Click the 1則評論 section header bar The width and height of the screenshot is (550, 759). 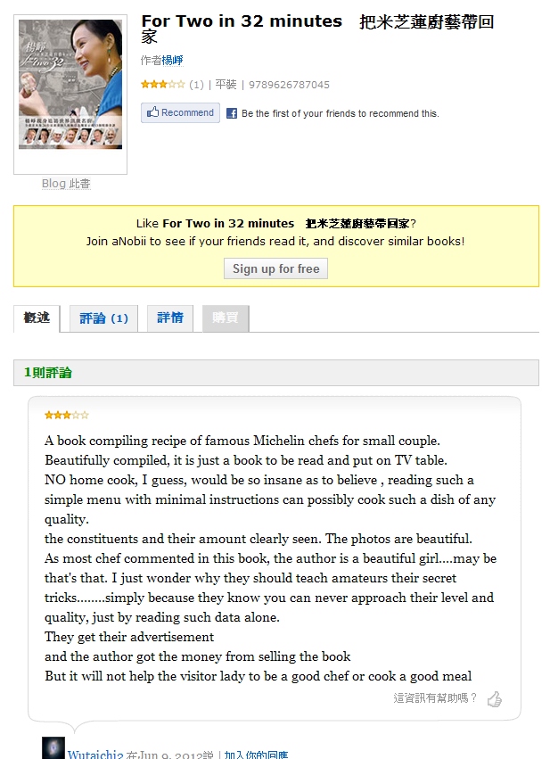275,373
